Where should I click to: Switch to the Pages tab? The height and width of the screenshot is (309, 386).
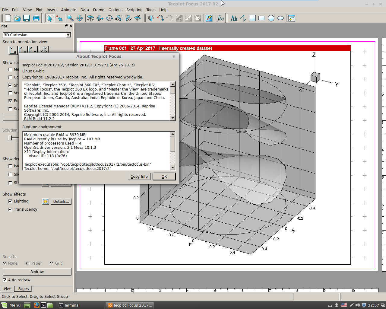[24, 289]
